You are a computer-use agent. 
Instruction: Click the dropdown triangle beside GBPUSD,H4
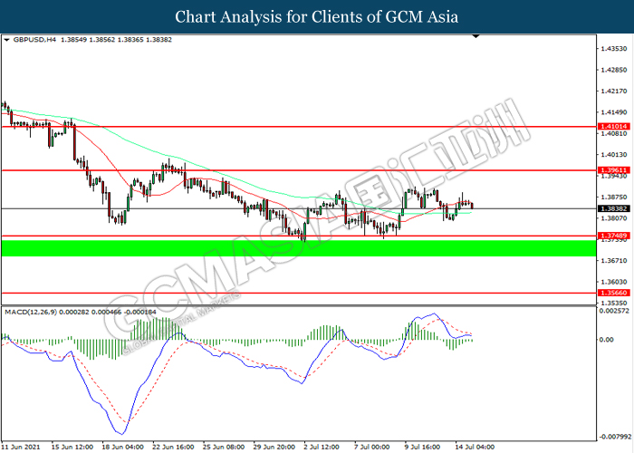click(6, 42)
